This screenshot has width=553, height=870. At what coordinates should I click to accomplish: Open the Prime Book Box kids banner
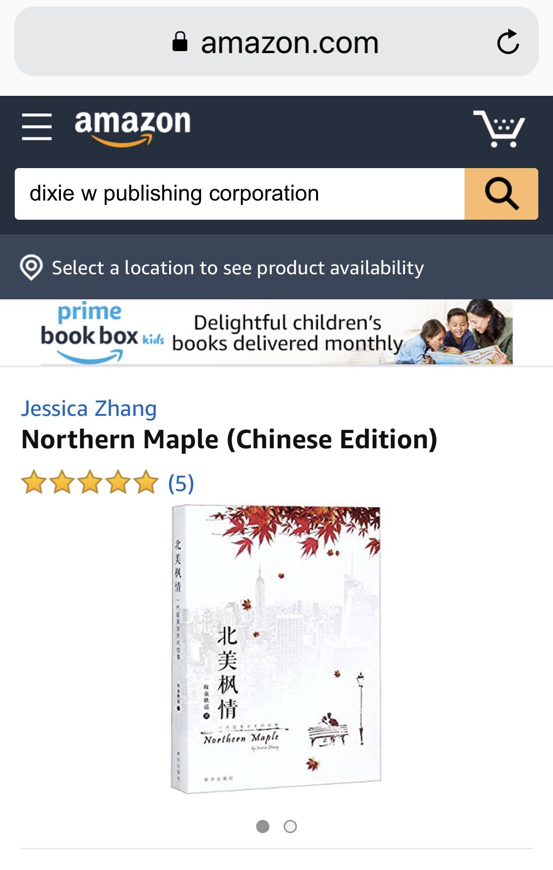[276, 332]
